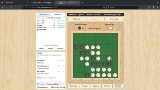160x90 pixels.
Task: Open the 'Правила' menu item
Action: pos(81,14)
